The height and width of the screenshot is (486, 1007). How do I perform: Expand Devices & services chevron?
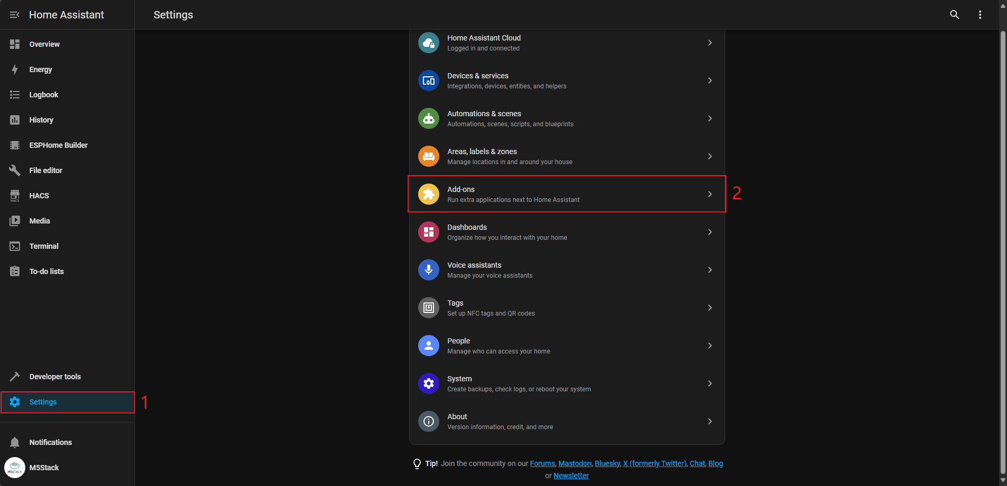coord(710,80)
